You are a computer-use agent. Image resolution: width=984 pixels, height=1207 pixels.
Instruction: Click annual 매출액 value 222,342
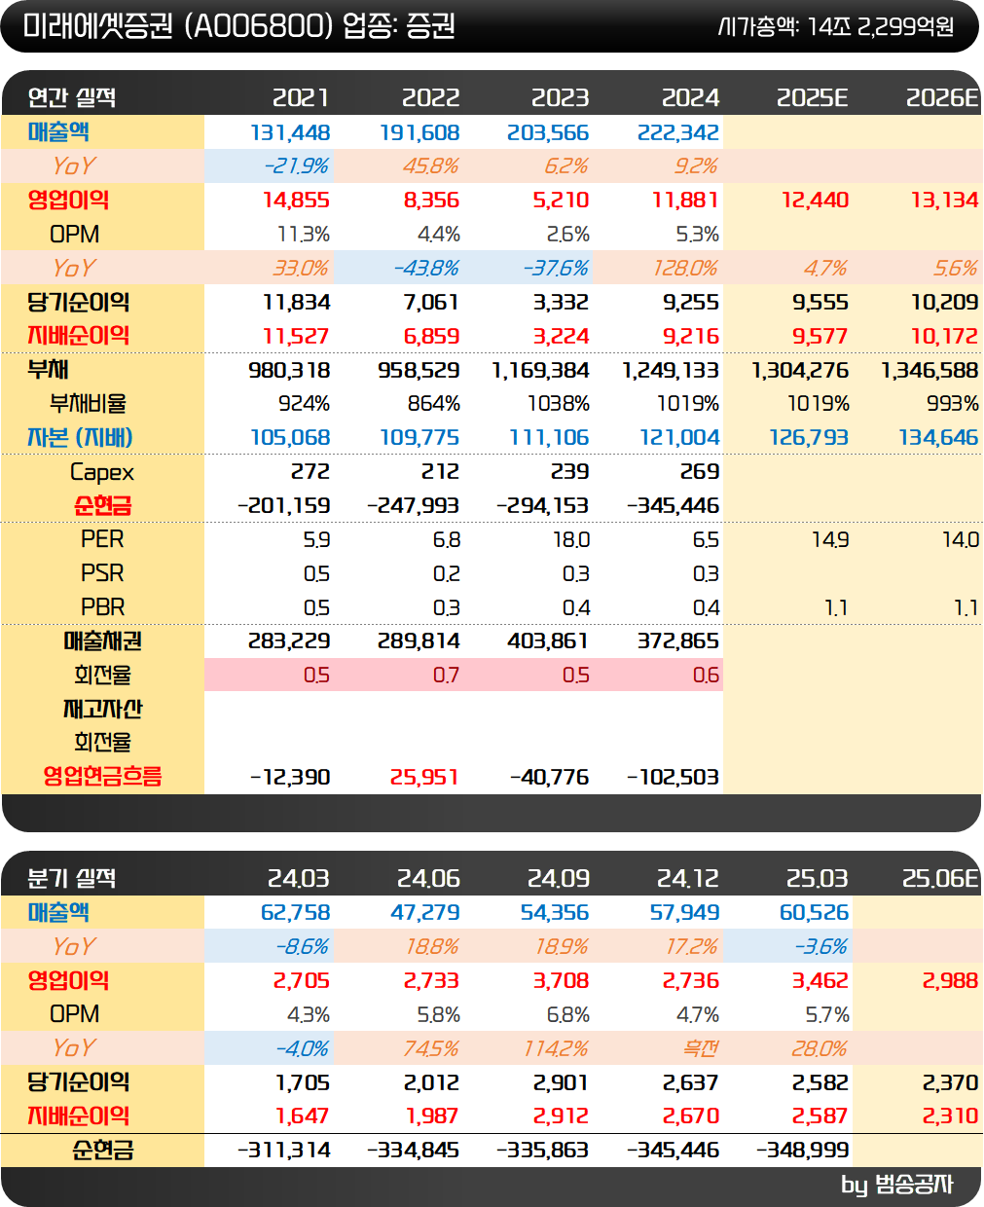tap(678, 132)
